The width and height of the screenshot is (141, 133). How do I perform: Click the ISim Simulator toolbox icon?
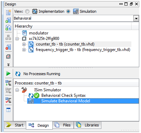pos(24,90)
